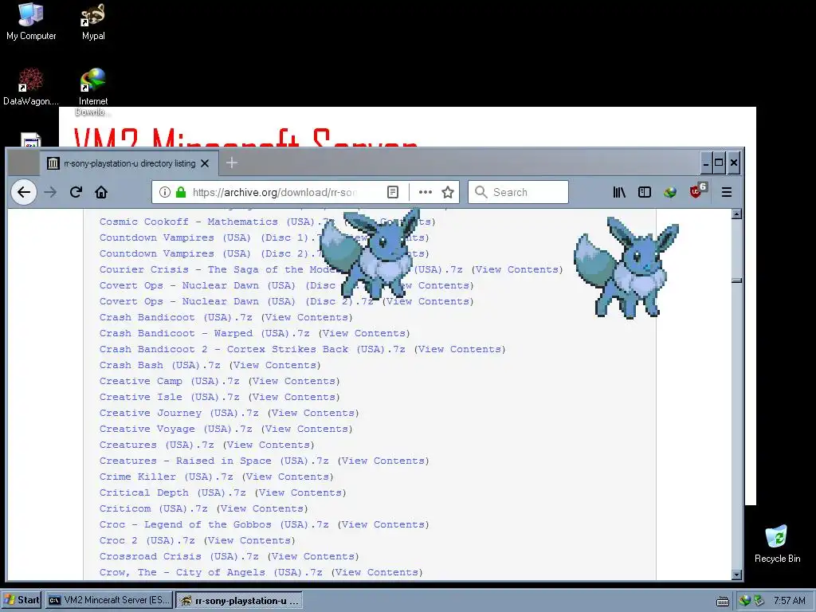View Contents of Crash Bandicoot 2 archive

click(x=460, y=349)
